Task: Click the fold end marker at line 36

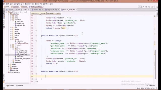Action: coord(36,30)
